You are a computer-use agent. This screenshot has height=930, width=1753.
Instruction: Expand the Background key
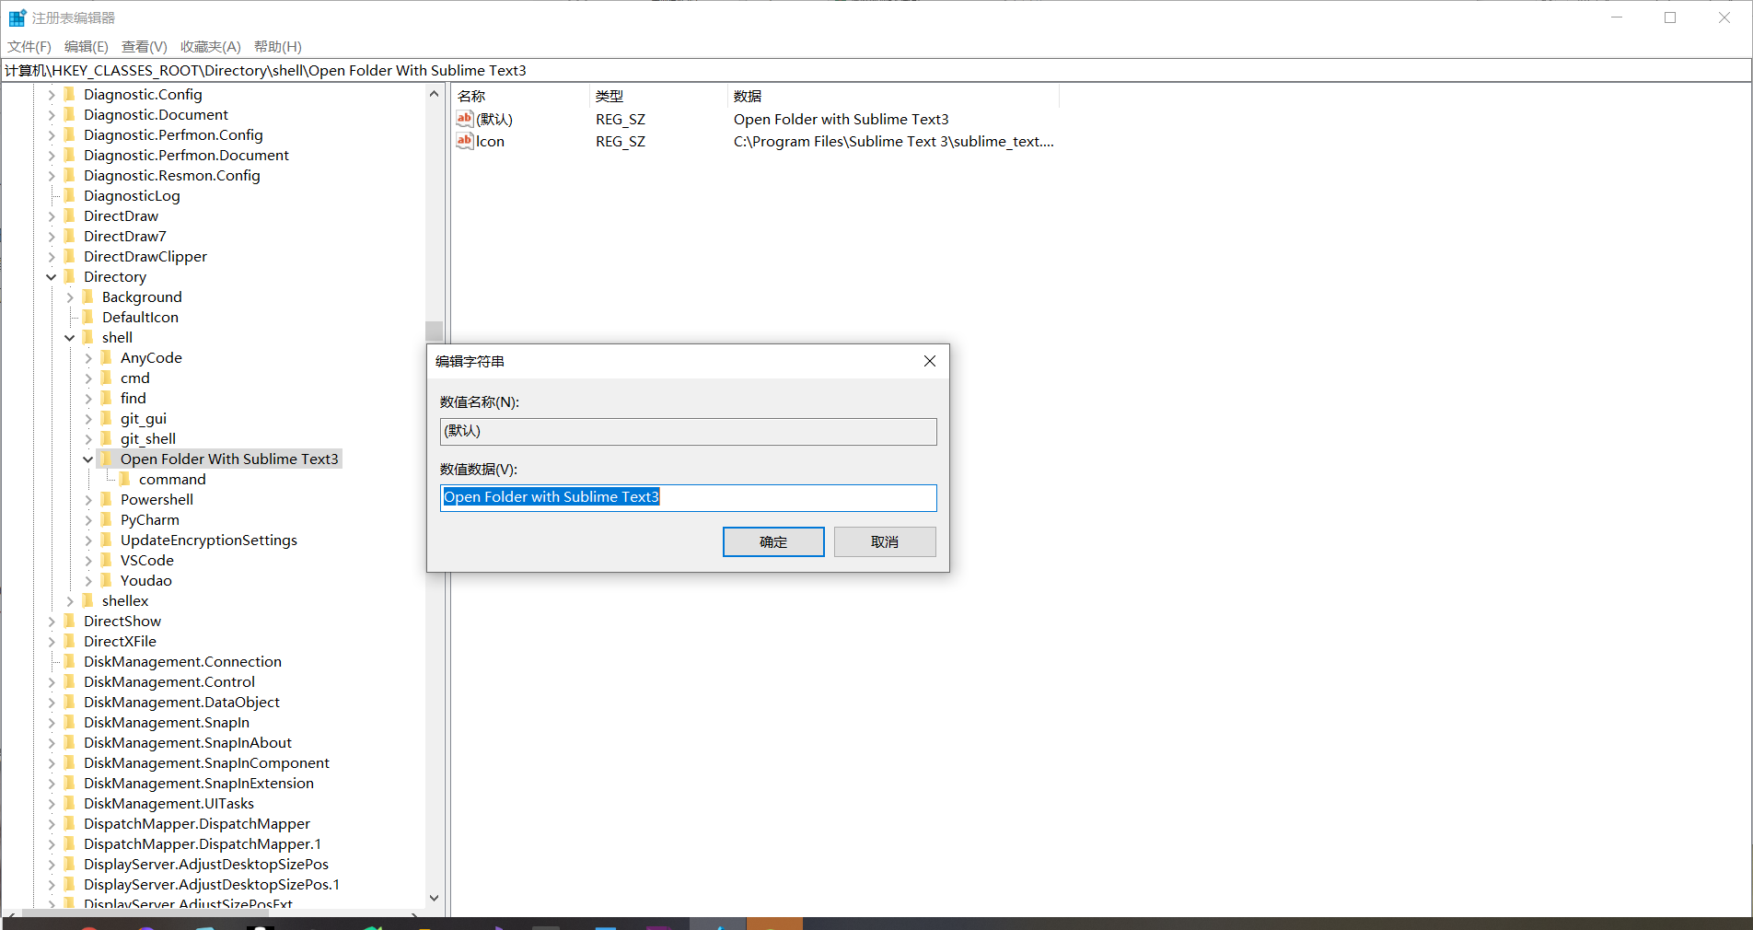[70, 296]
